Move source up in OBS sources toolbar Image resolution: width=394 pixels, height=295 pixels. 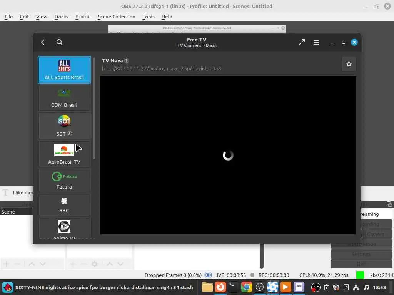pos(110,264)
